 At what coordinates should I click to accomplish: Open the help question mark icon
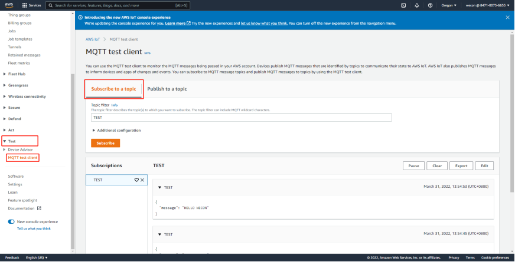429,5
